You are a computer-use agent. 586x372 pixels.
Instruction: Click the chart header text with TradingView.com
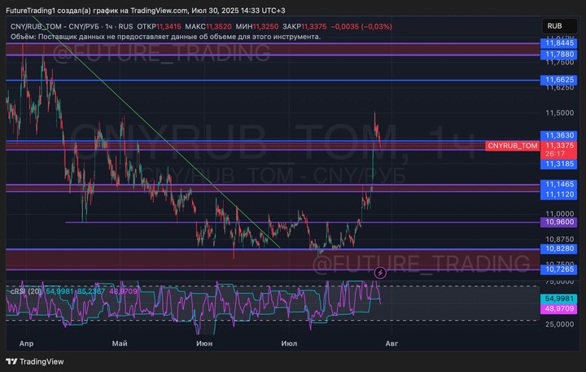[x=146, y=11]
